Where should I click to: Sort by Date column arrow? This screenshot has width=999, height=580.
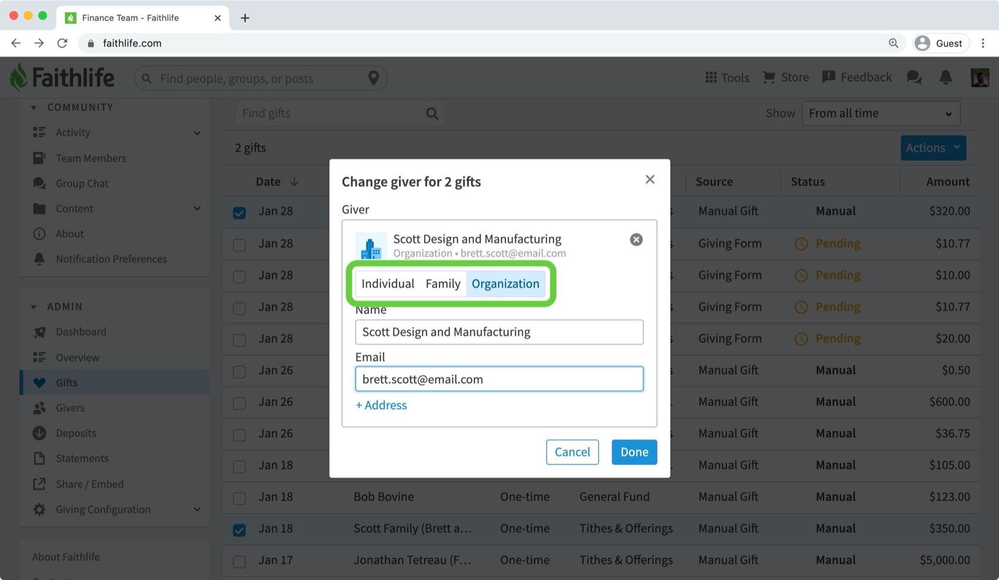294,182
